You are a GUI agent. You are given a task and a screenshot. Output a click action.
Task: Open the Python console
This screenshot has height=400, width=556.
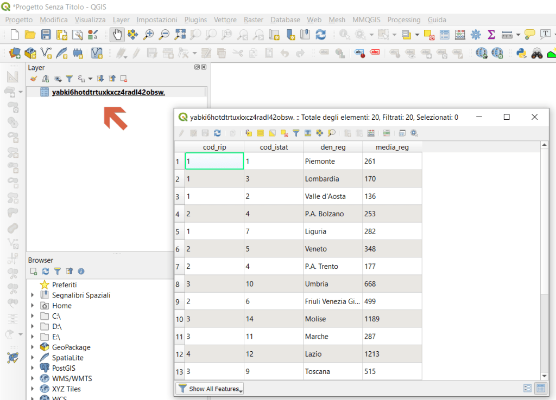[x=522, y=53]
